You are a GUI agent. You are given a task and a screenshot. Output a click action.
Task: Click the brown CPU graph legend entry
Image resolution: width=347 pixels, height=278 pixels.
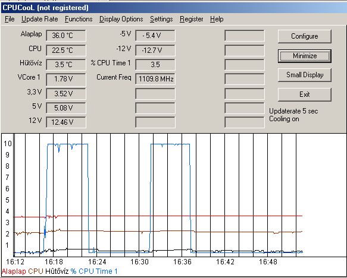[x=36, y=271]
